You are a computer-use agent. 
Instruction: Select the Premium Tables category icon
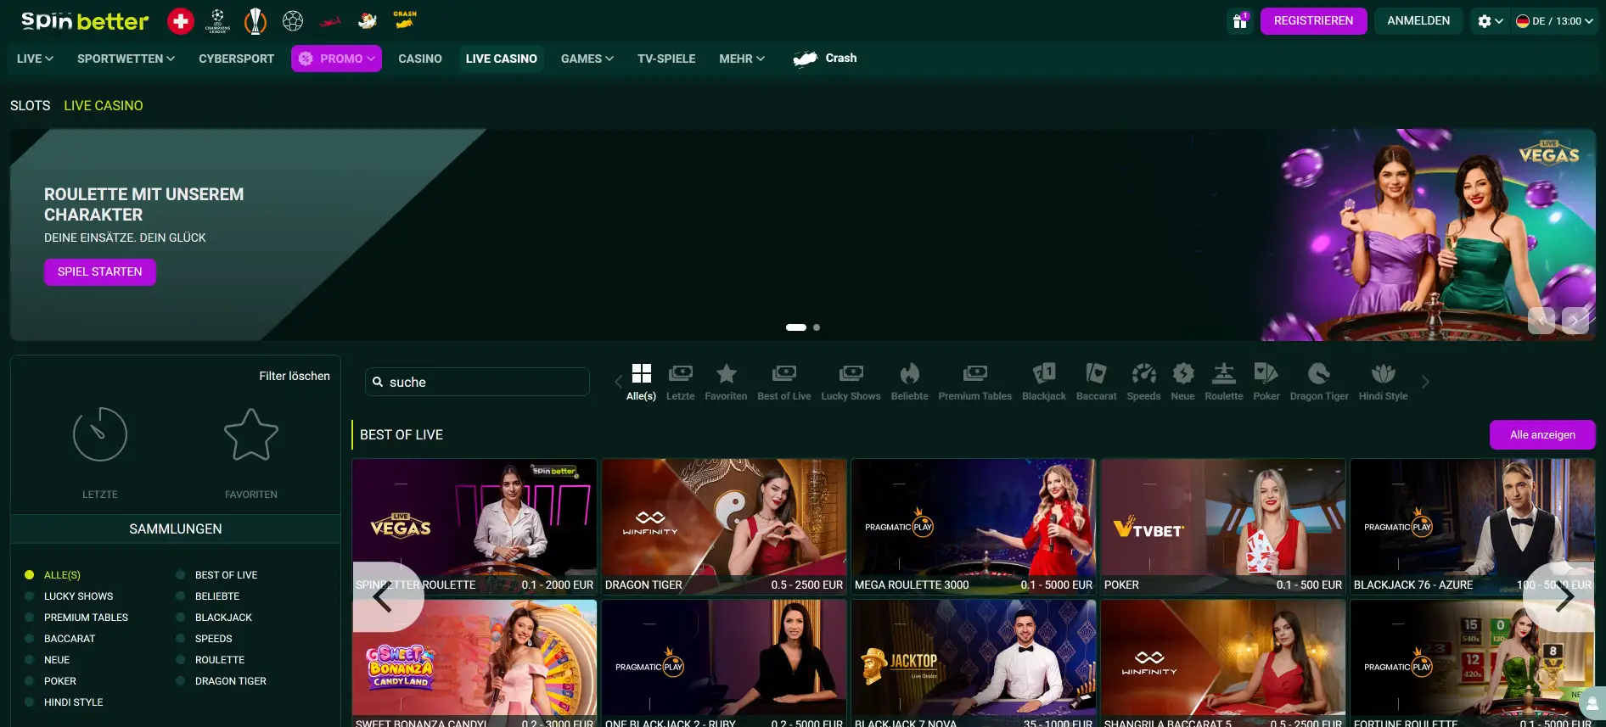(975, 373)
